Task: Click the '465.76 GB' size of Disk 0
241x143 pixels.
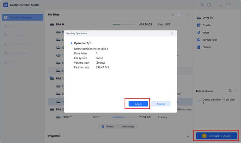Action: tap(145, 24)
